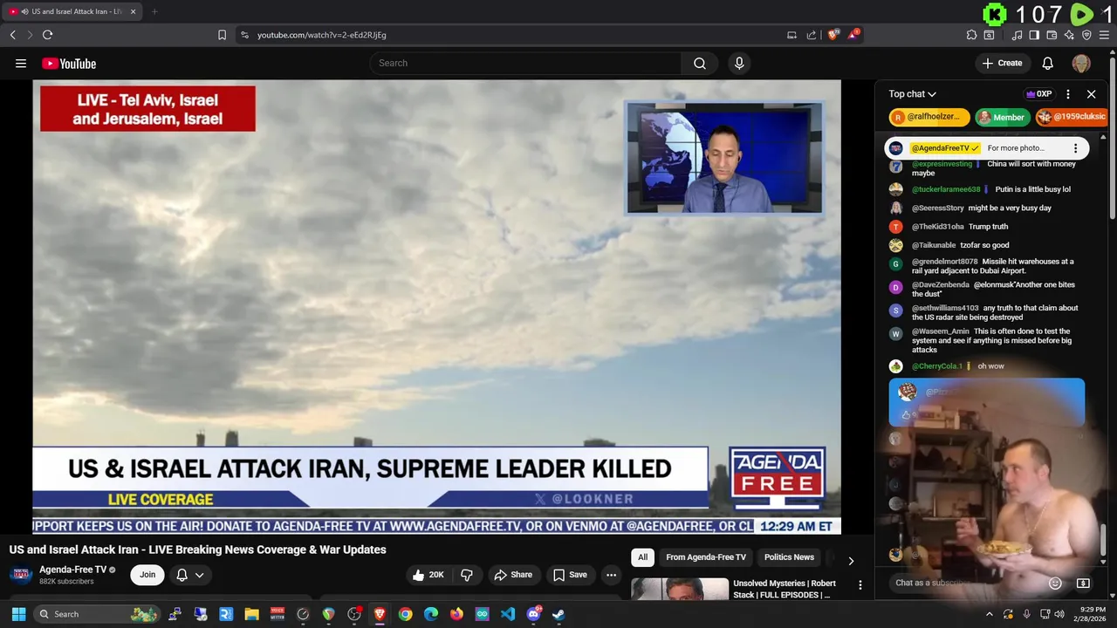Open the Windows Start menu
Image resolution: width=1117 pixels, height=628 pixels.
[18, 614]
